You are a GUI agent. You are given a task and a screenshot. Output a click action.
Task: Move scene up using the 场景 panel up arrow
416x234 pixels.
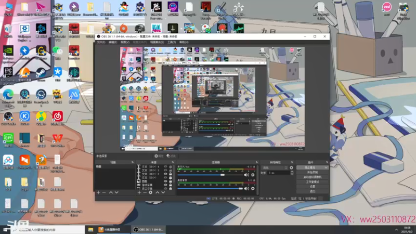pos(111,192)
